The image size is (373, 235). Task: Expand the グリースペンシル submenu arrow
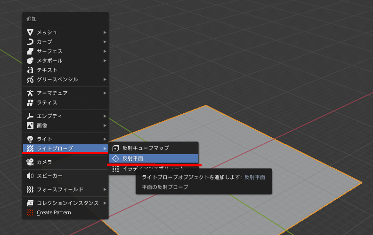pyautogui.click(x=105, y=79)
